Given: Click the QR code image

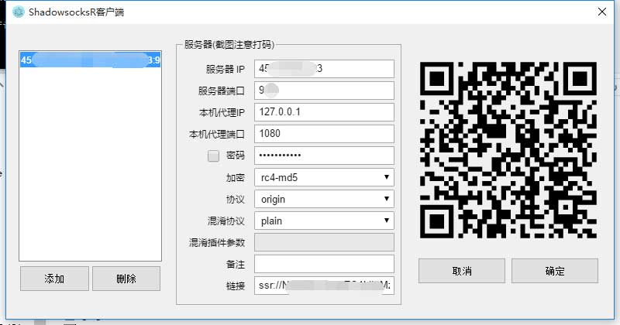Looking at the screenshot, I should pyautogui.click(x=508, y=150).
